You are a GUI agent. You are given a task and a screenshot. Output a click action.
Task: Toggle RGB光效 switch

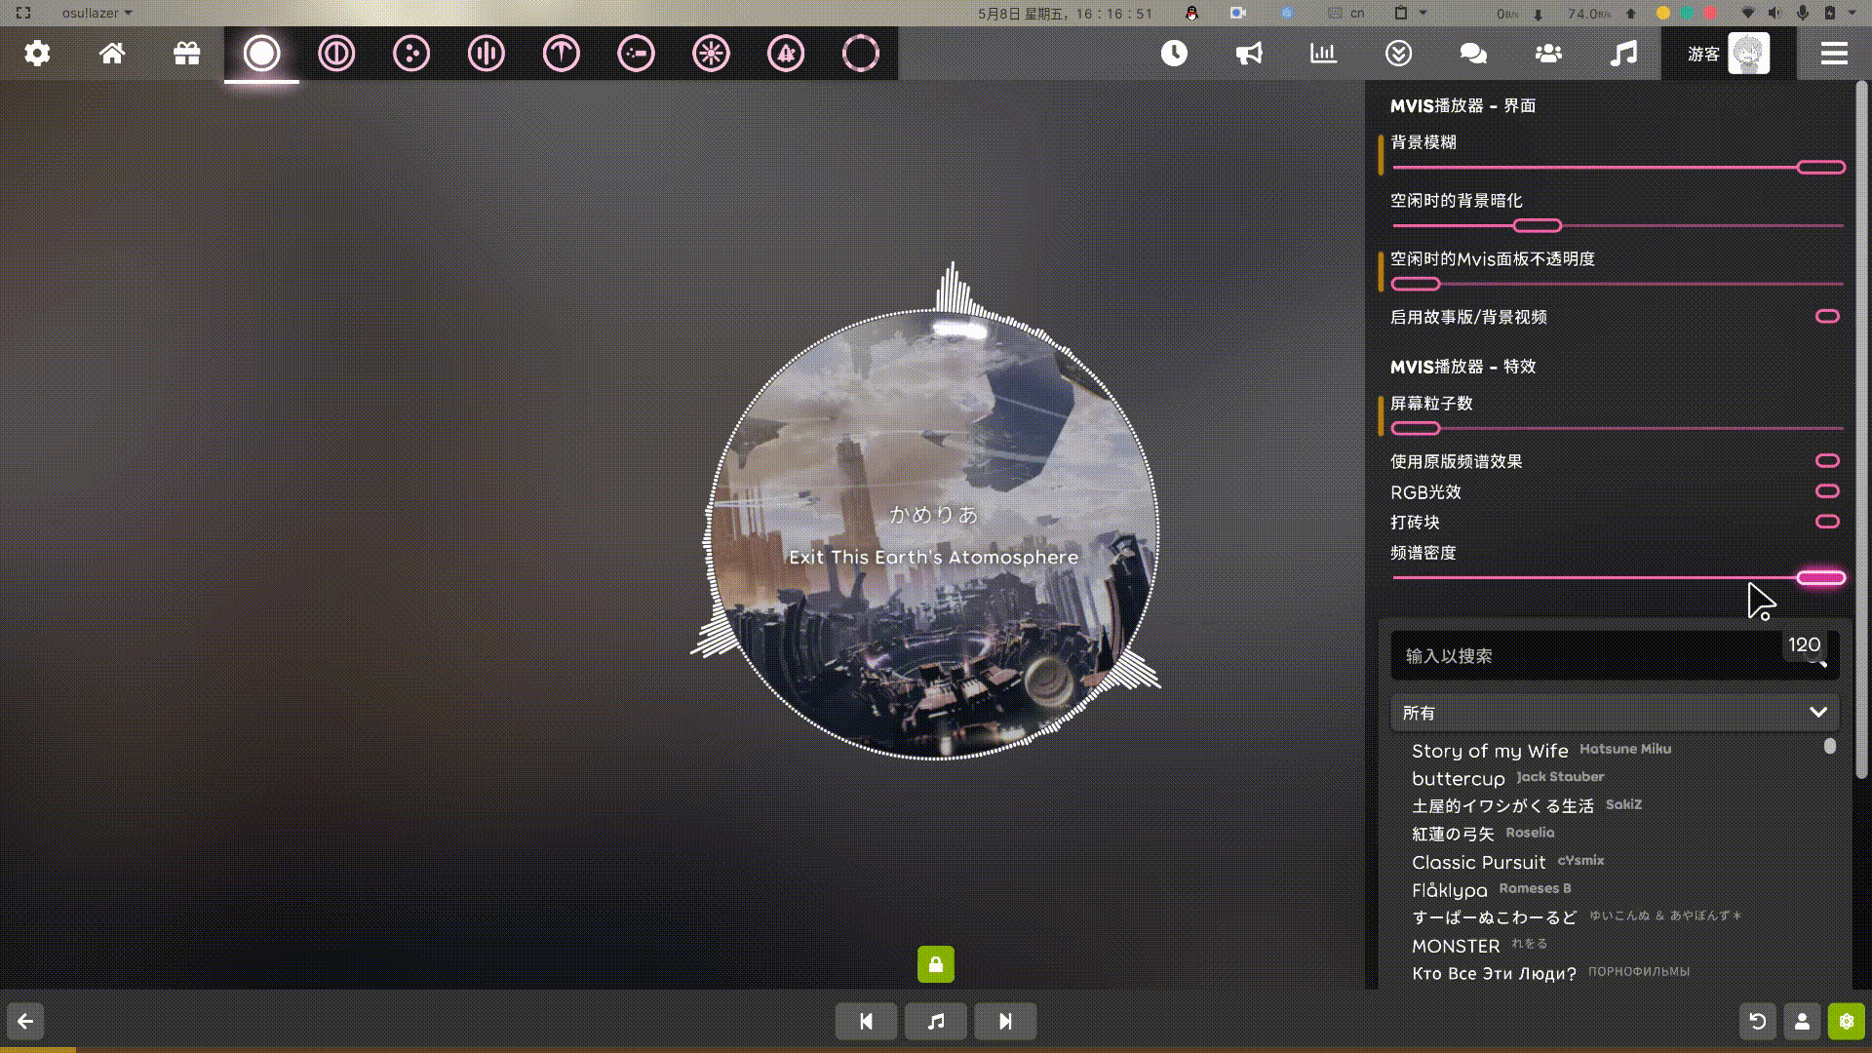[x=1827, y=490]
